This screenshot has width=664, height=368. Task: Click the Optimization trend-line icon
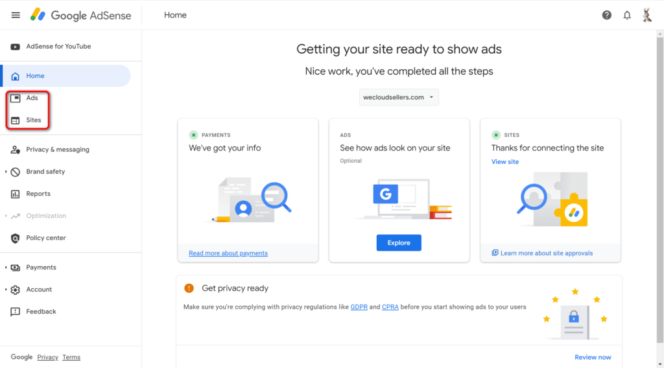pyautogui.click(x=16, y=216)
